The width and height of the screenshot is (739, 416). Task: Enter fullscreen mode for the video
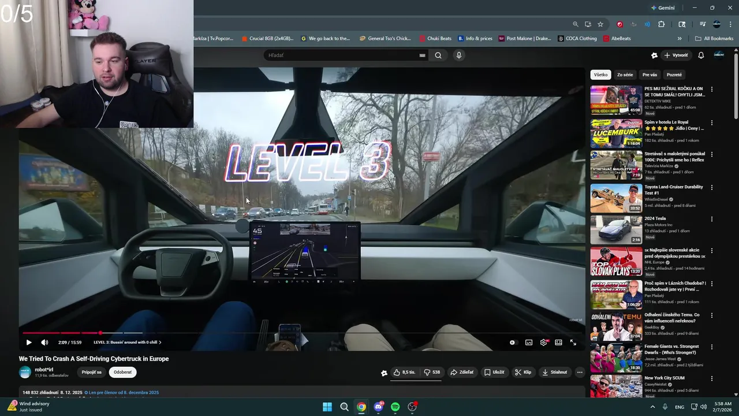[x=573, y=343]
